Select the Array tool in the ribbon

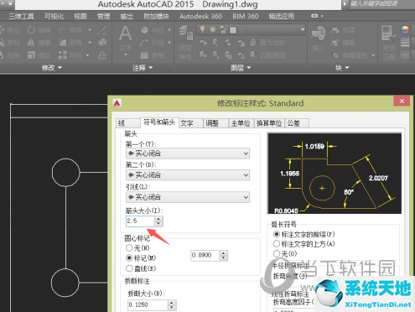click(70, 55)
